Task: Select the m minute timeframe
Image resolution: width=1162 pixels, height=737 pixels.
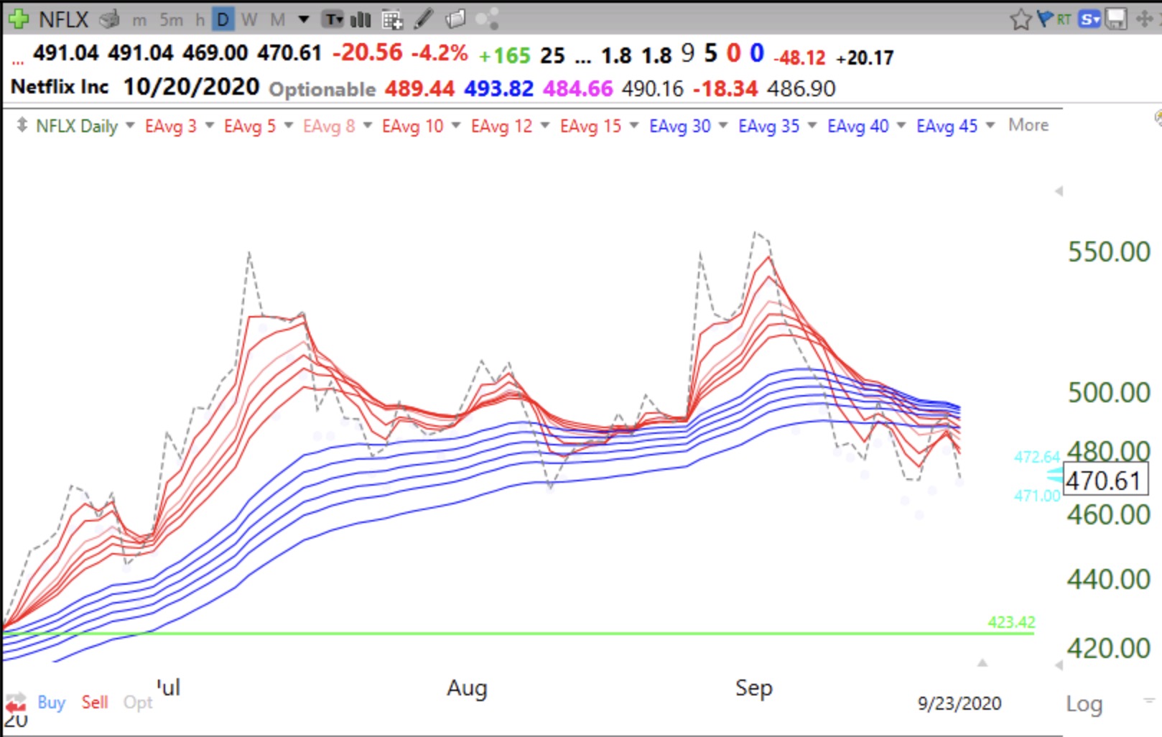Action: (x=139, y=20)
